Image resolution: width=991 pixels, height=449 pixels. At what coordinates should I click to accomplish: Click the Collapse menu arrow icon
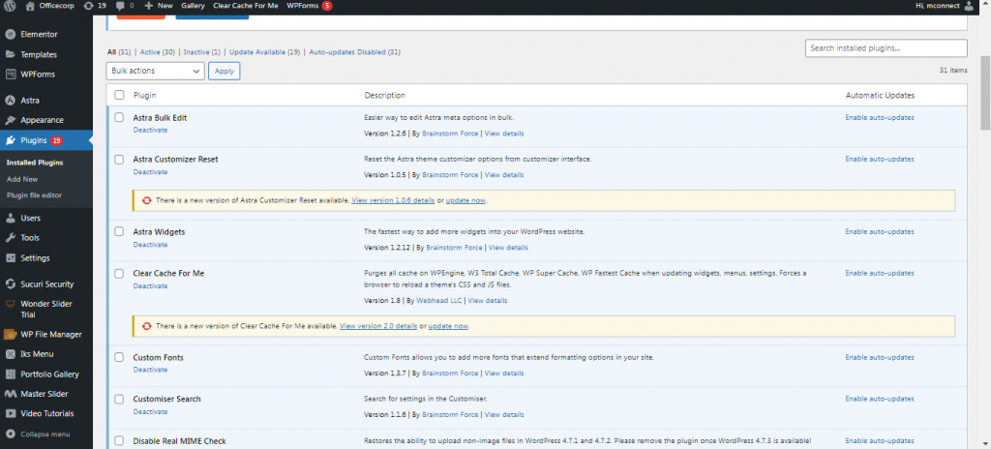click(x=10, y=434)
